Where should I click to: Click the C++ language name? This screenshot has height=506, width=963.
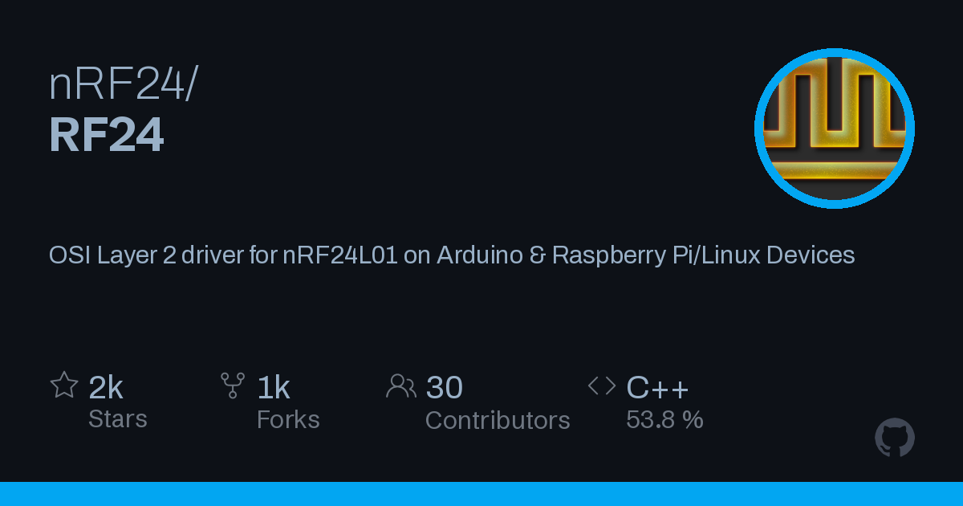coord(657,388)
